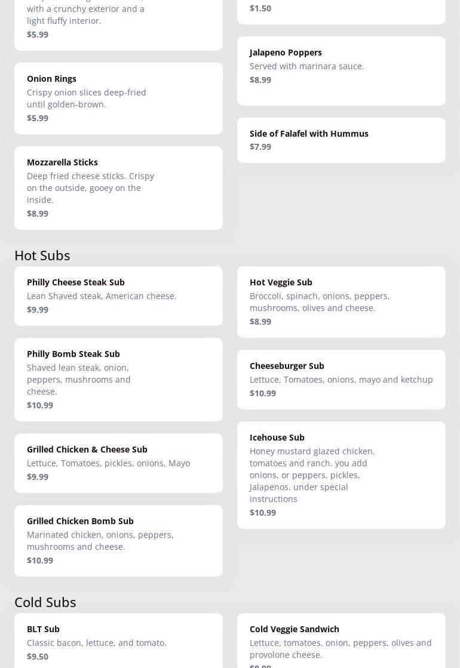This screenshot has width=460, height=668.
Task: Select the Hot Veggie Sub item
Action: tap(341, 301)
